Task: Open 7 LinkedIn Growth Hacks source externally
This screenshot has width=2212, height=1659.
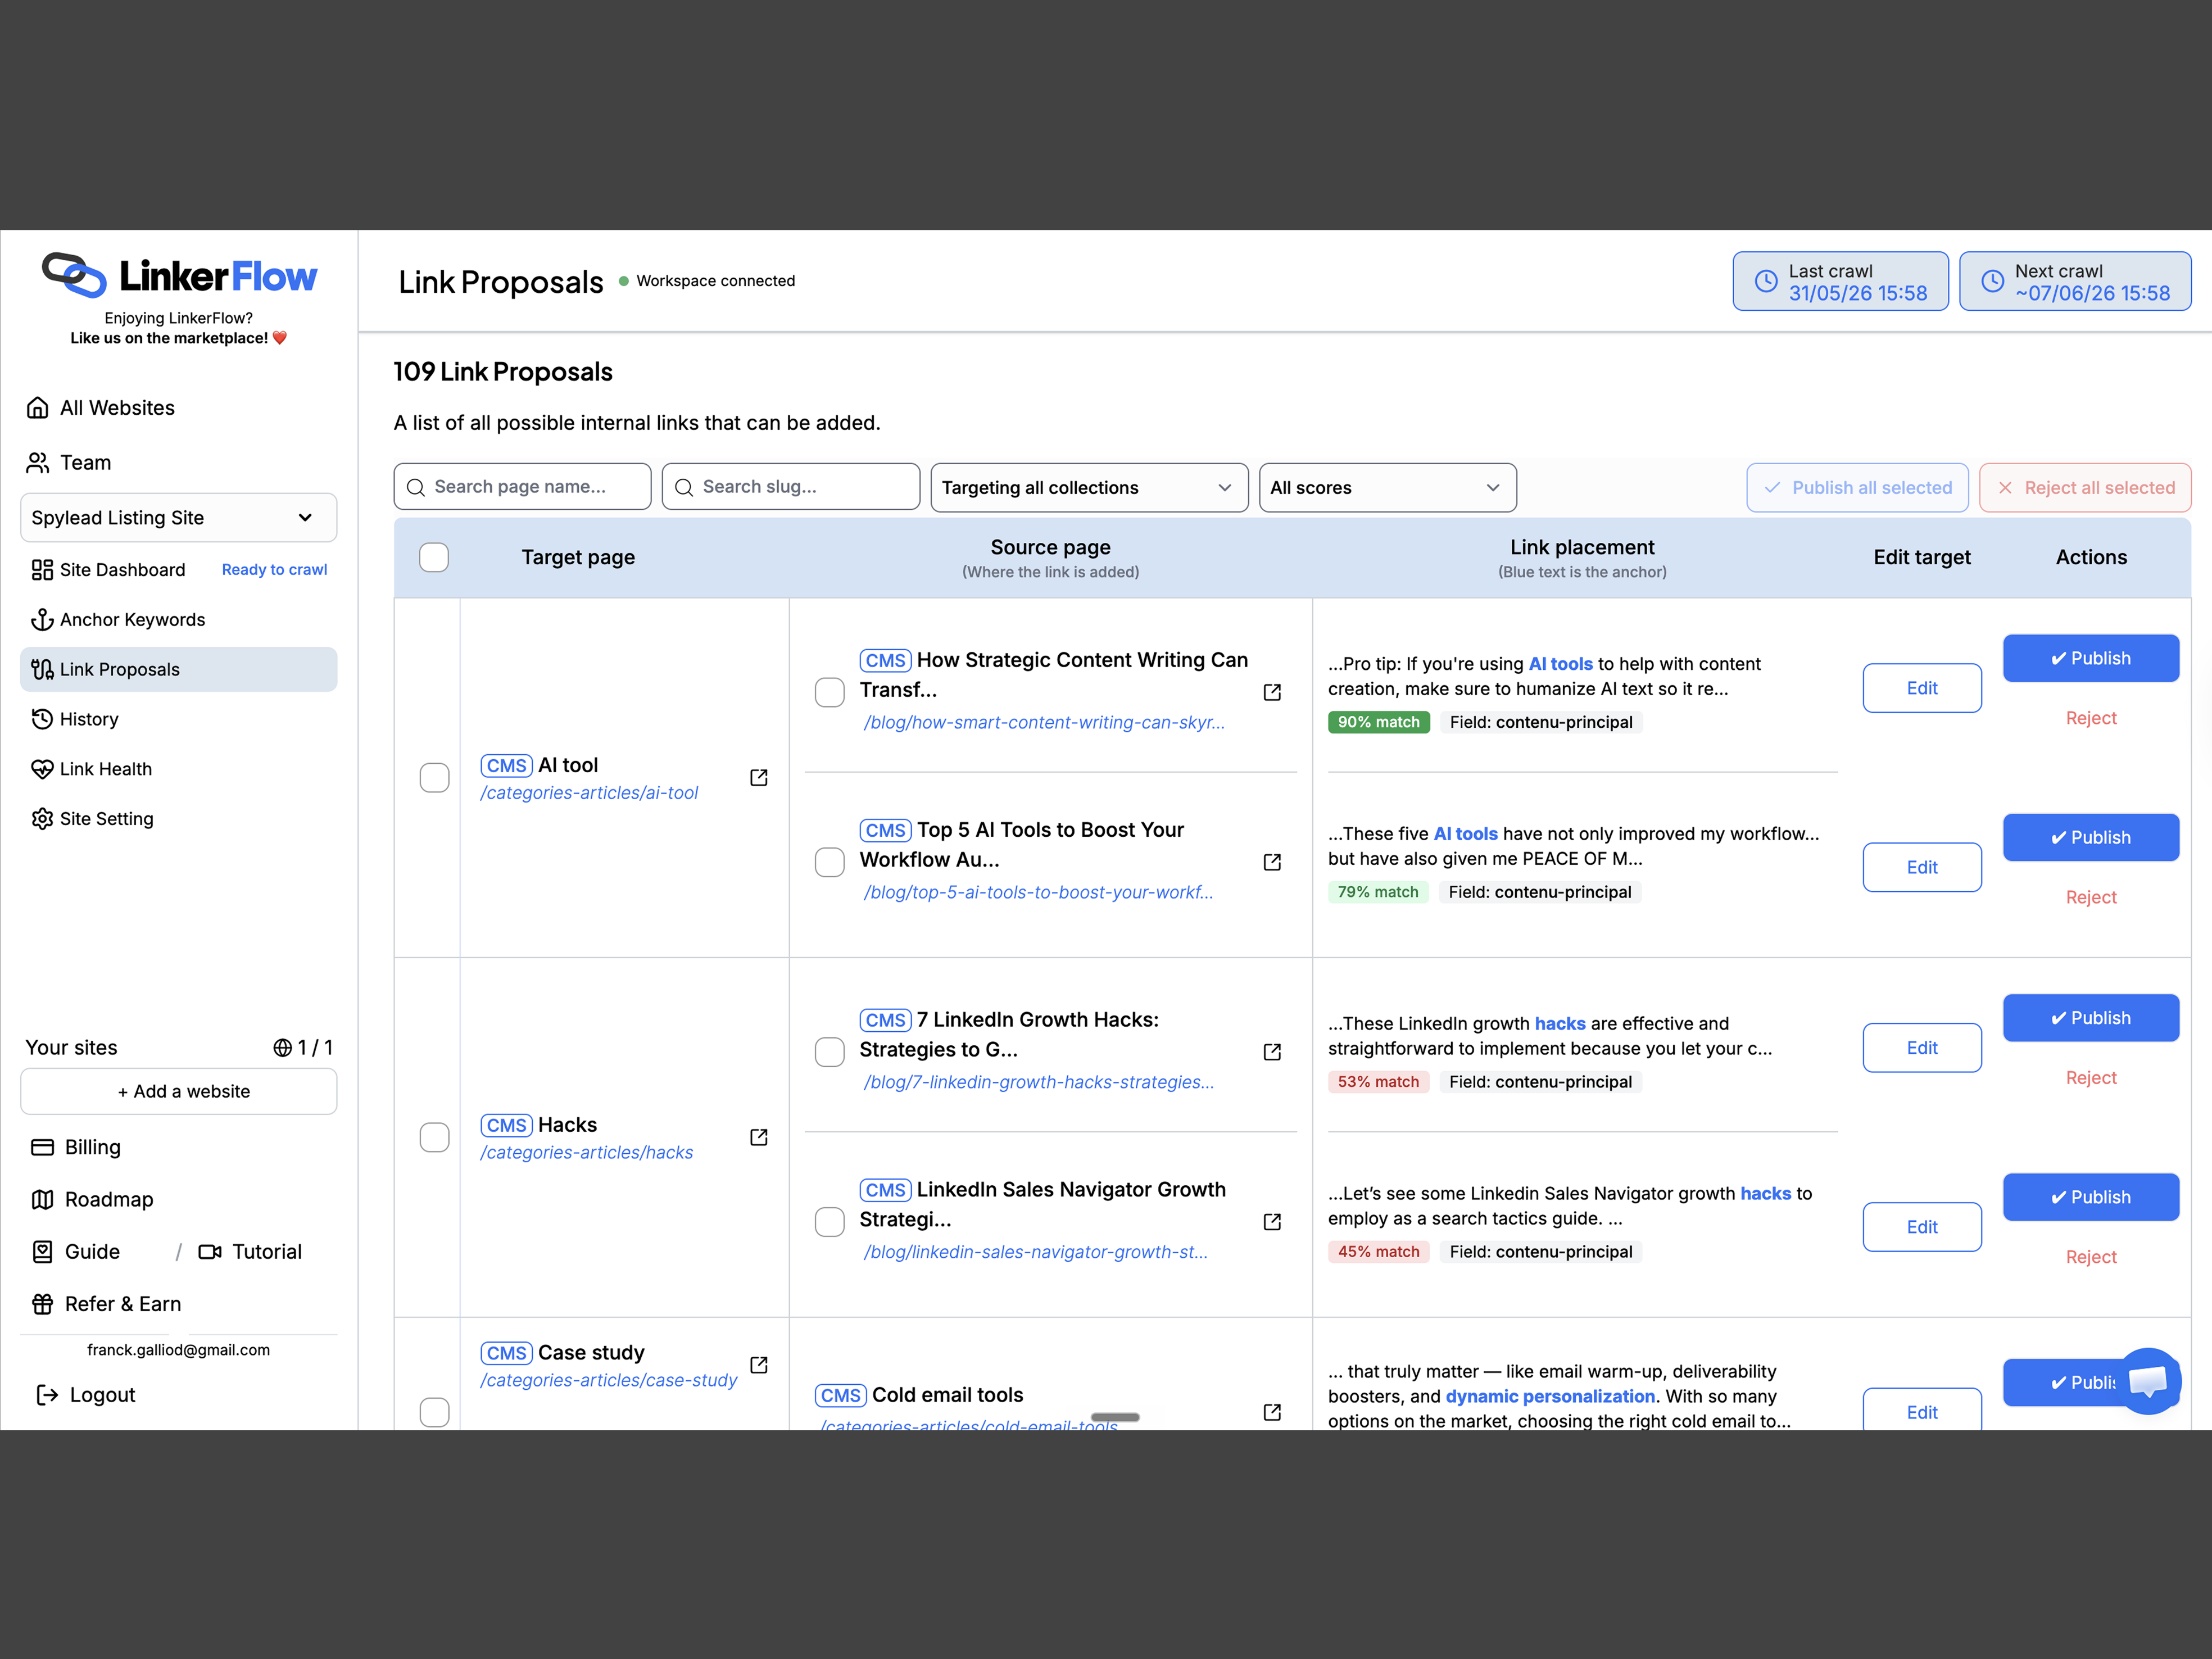Action: coord(1272,1052)
